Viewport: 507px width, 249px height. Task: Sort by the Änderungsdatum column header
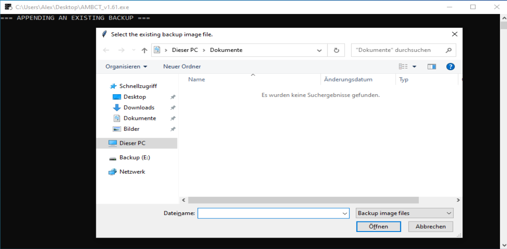(348, 80)
